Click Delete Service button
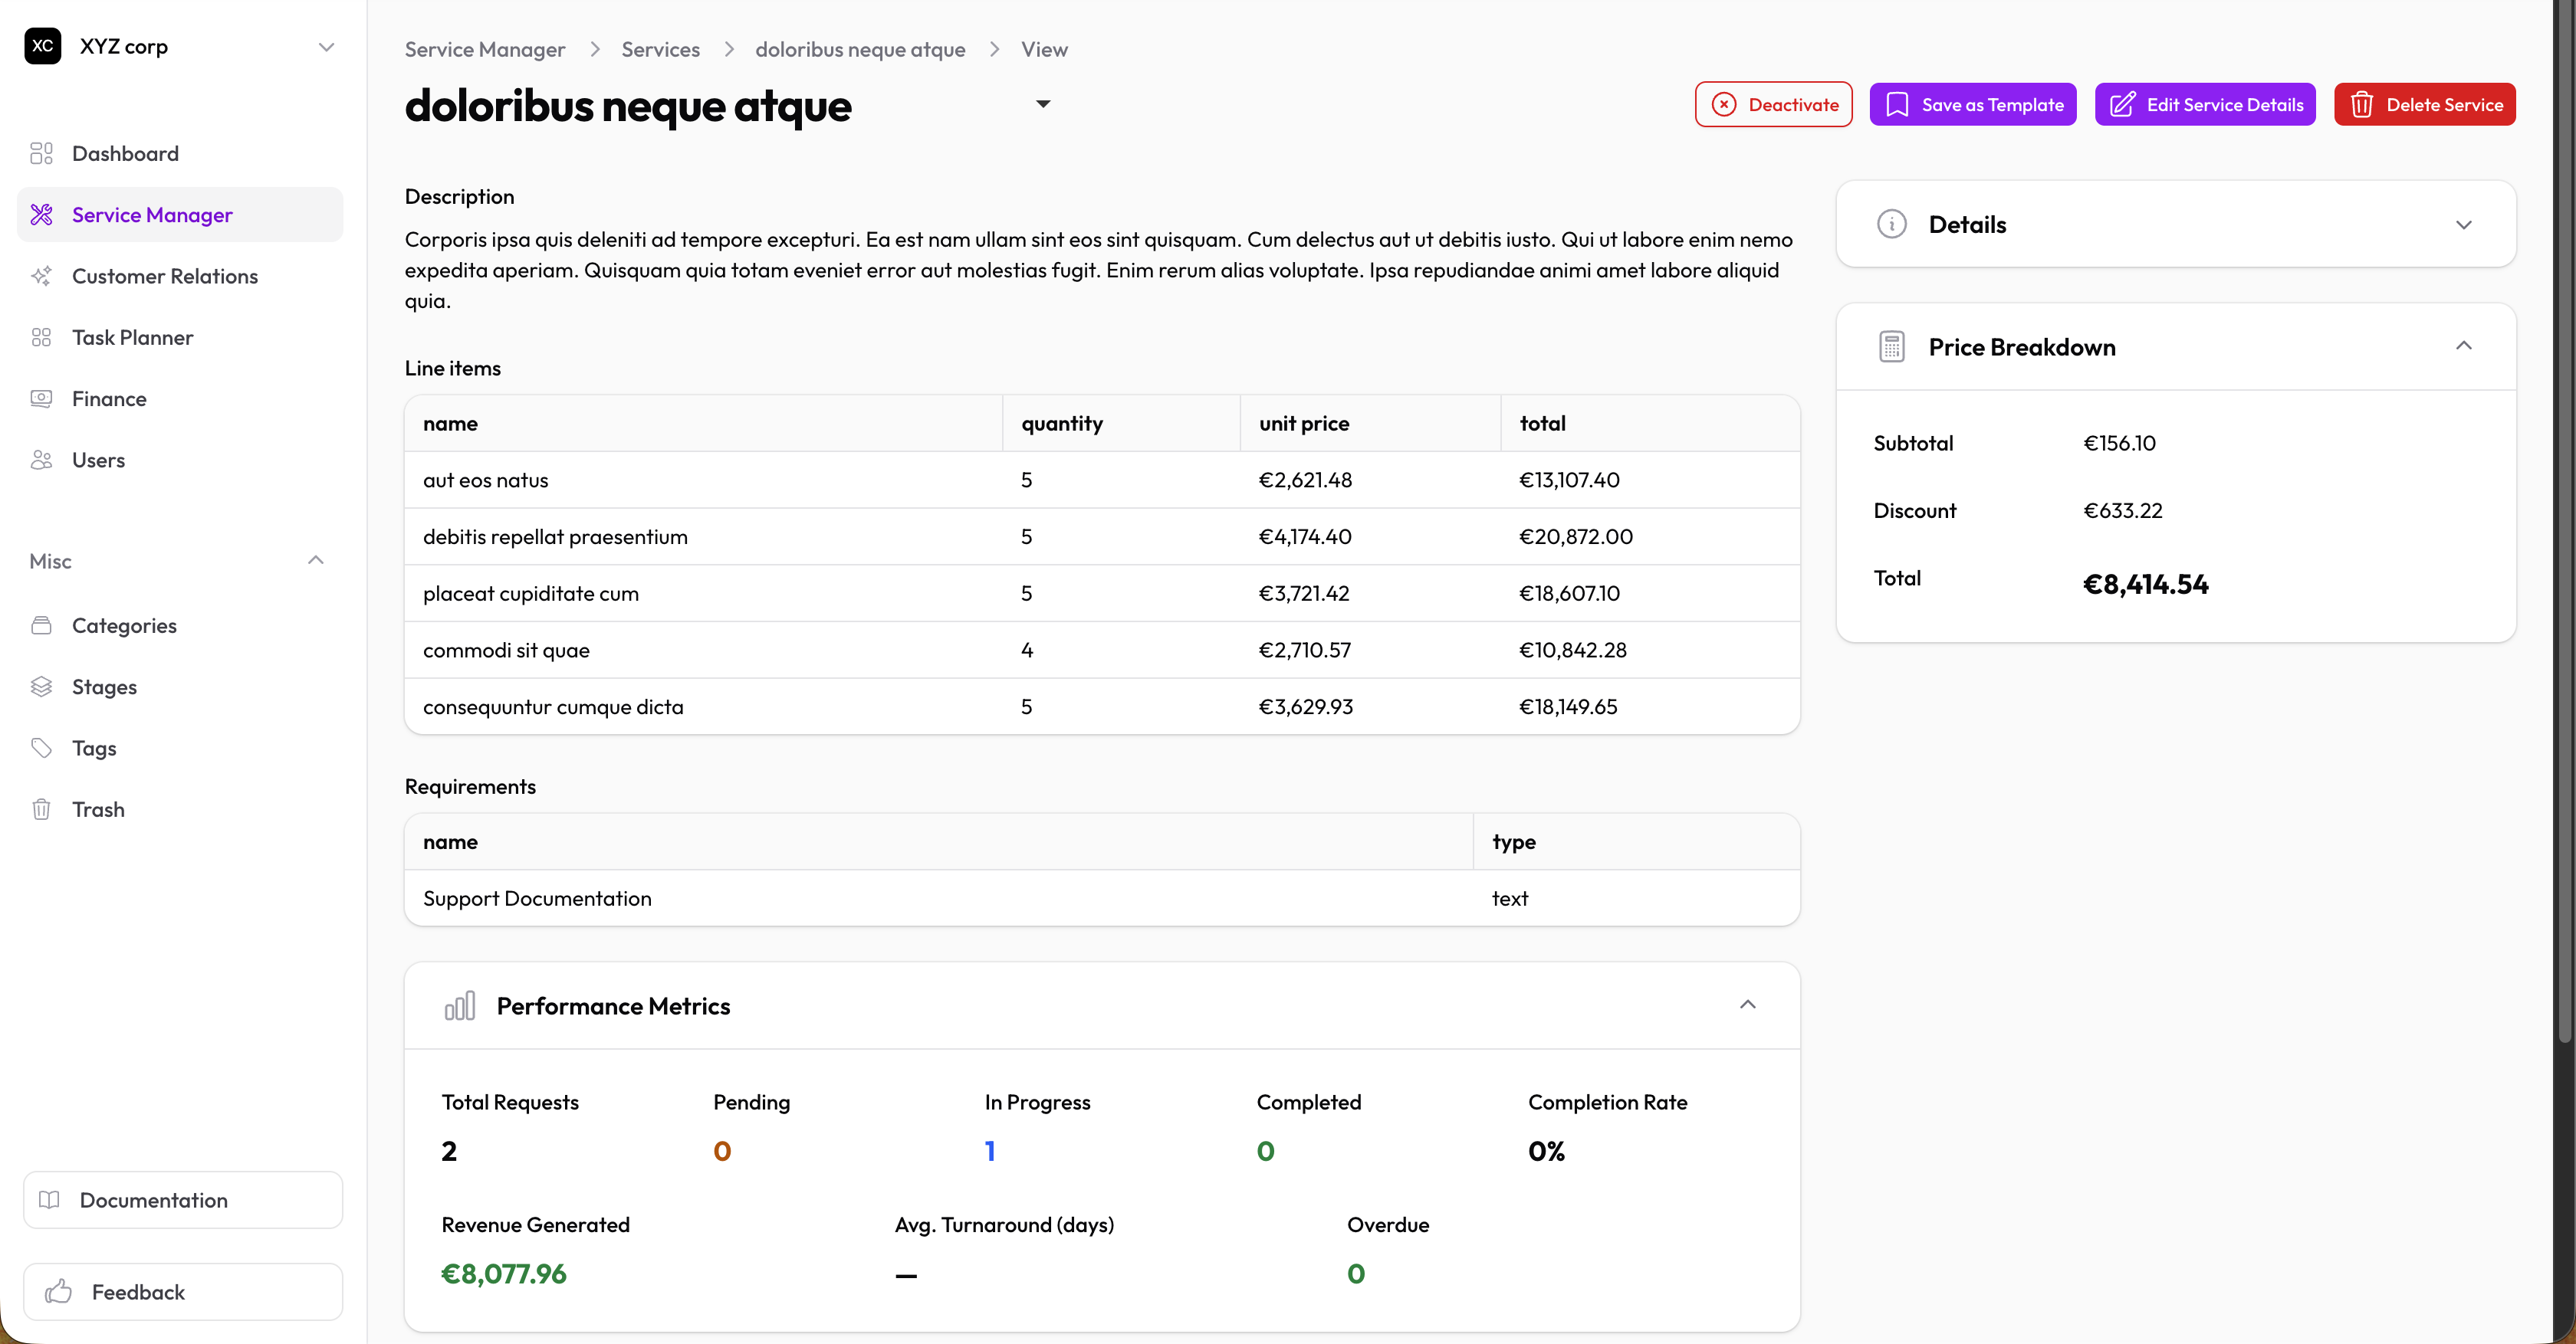 click(2424, 105)
